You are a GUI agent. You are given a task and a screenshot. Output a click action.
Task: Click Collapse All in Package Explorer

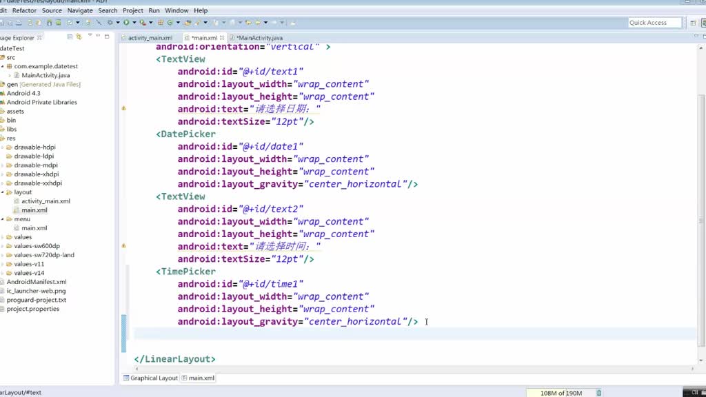pyautogui.click(x=70, y=37)
